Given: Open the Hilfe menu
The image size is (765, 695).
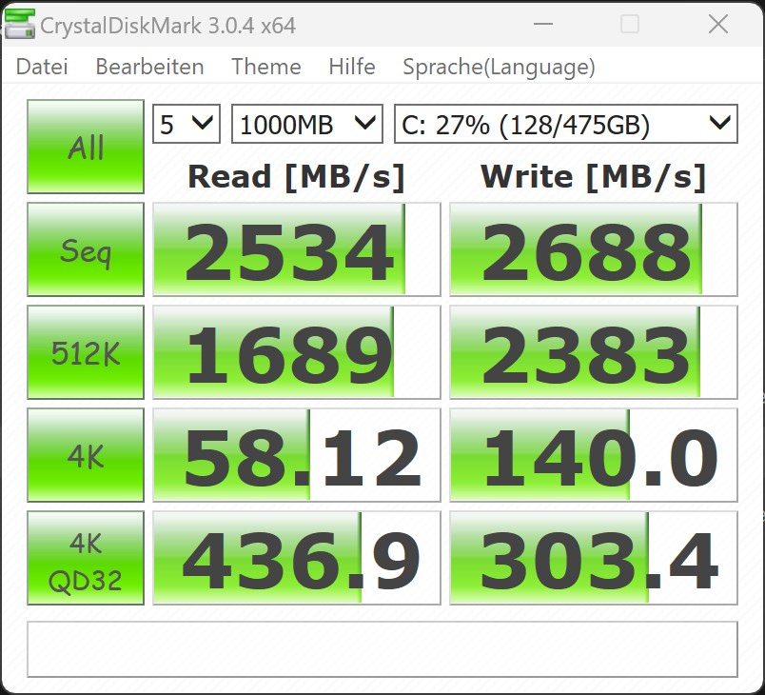Looking at the screenshot, I should click(x=351, y=67).
